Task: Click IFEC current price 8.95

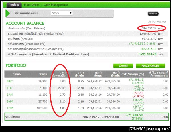Action: tap(81, 81)
